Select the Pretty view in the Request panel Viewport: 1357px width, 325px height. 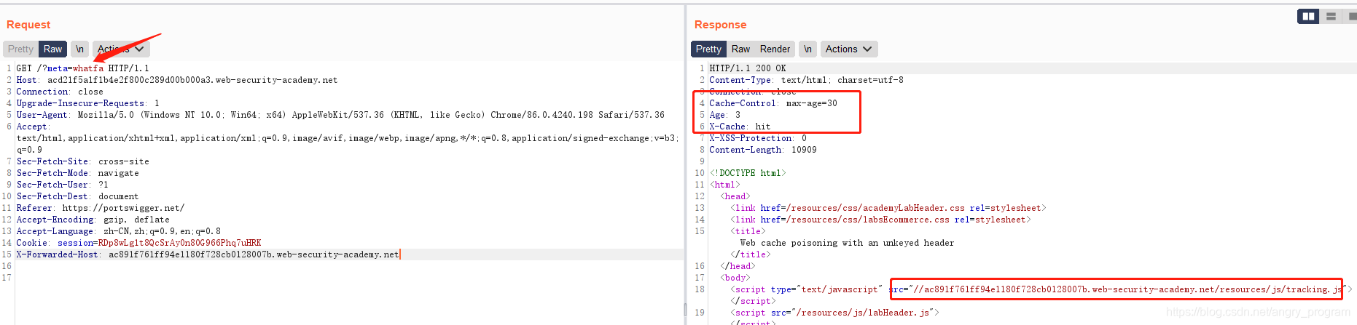point(20,49)
